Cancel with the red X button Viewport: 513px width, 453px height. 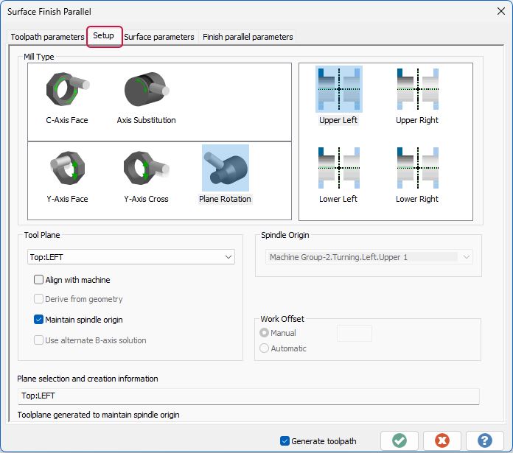click(x=442, y=440)
